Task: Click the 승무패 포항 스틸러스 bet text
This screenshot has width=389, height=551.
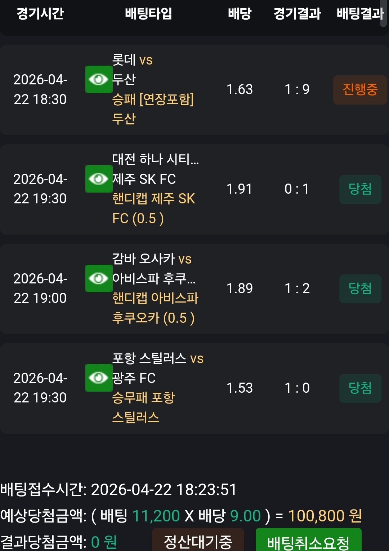Action: click(x=143, y=407)
